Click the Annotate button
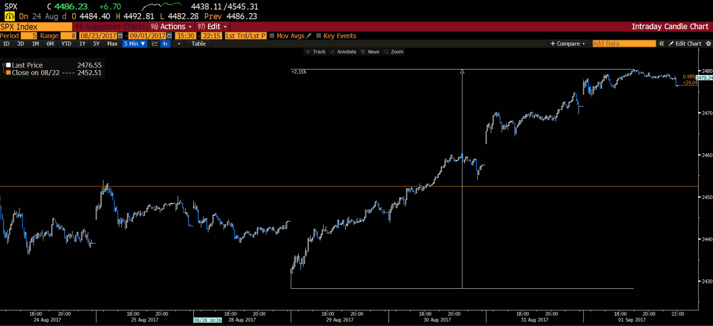Image resolution: width=713 pixels, height=326 pixels. 343,52
